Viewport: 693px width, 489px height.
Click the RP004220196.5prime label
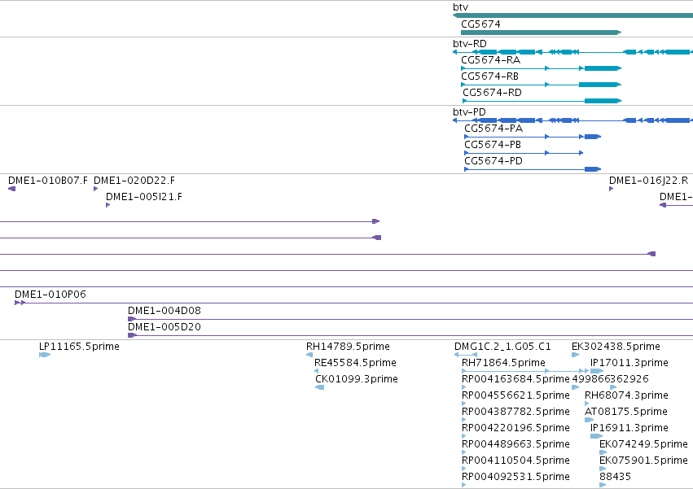pyautogui.click(x=515, y=429)
